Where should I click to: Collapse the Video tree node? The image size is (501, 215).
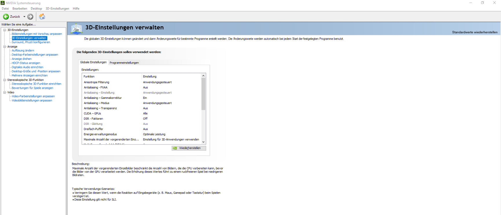pos(5,92)
